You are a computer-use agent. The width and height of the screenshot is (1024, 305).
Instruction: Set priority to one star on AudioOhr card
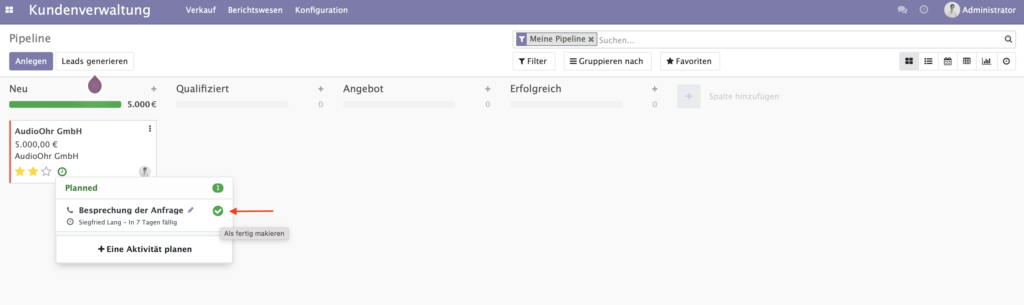click(x=20, y=171)
